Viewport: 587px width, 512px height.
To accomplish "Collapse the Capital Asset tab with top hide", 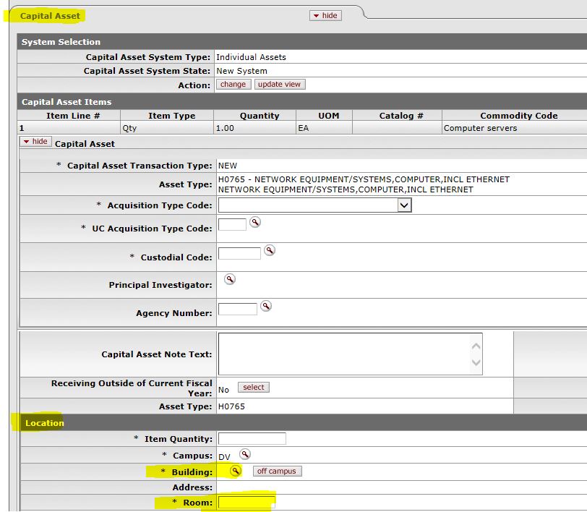I will click(x=325, y=15).
